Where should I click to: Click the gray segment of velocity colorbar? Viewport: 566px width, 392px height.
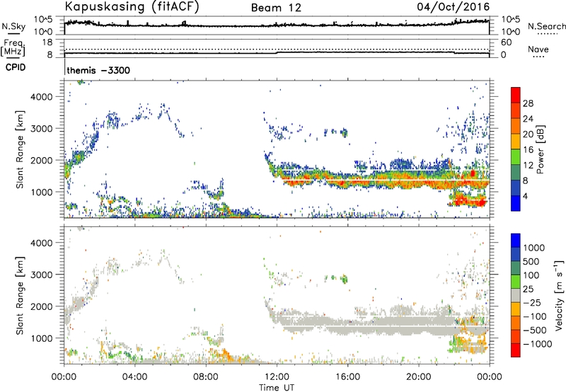pyautogui.click(x=516, y=295)
